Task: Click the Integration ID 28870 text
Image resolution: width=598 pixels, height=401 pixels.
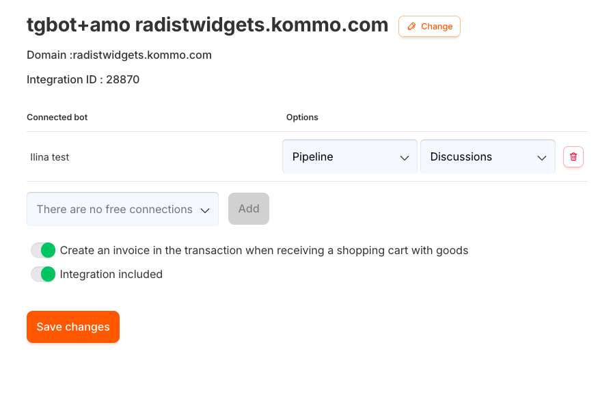Action: [x=83, y=79]
